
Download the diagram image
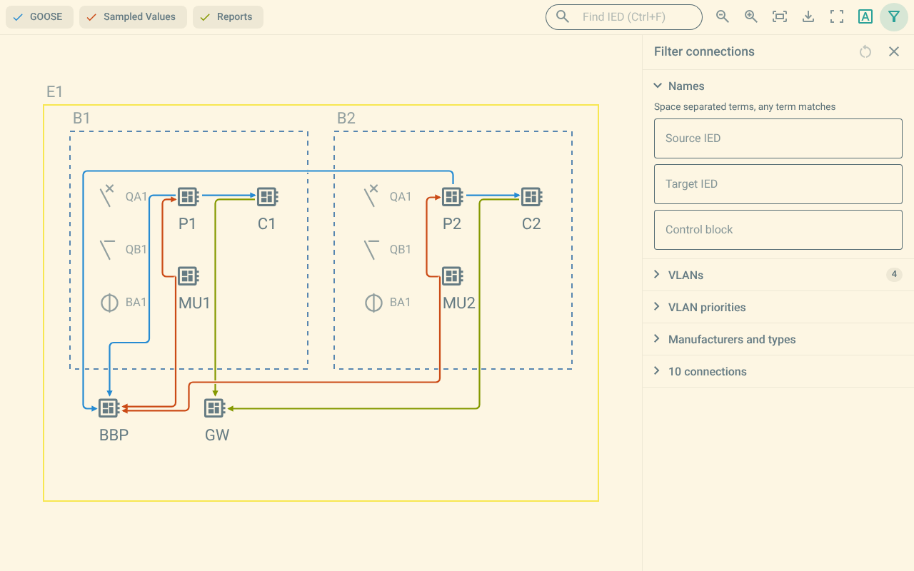point(808,17)
